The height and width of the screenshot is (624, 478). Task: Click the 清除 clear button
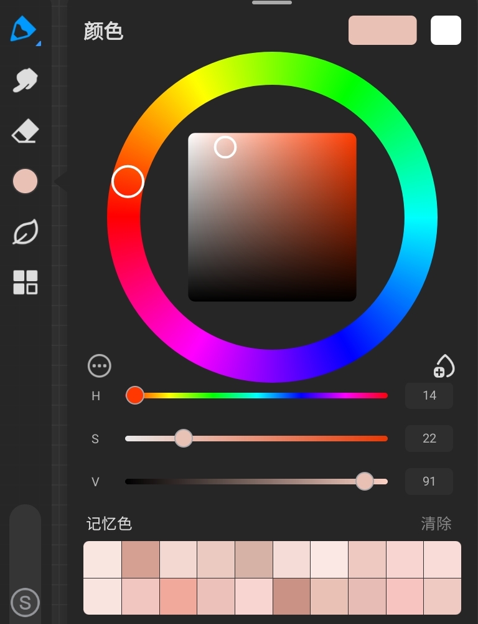(x=436, y=524)
